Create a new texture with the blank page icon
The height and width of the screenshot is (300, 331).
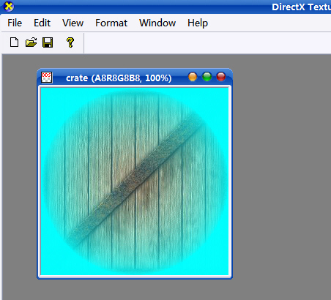coord(14,42)
